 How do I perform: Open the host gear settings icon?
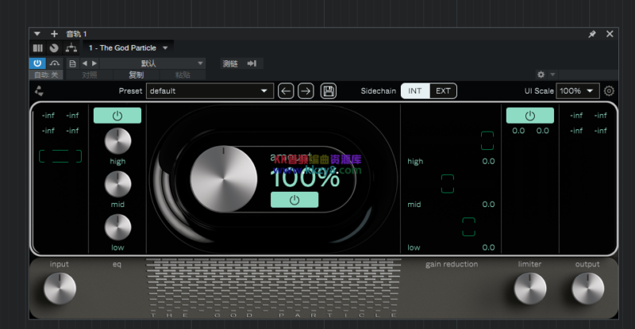pyautogui.click(x=541, y=75)
